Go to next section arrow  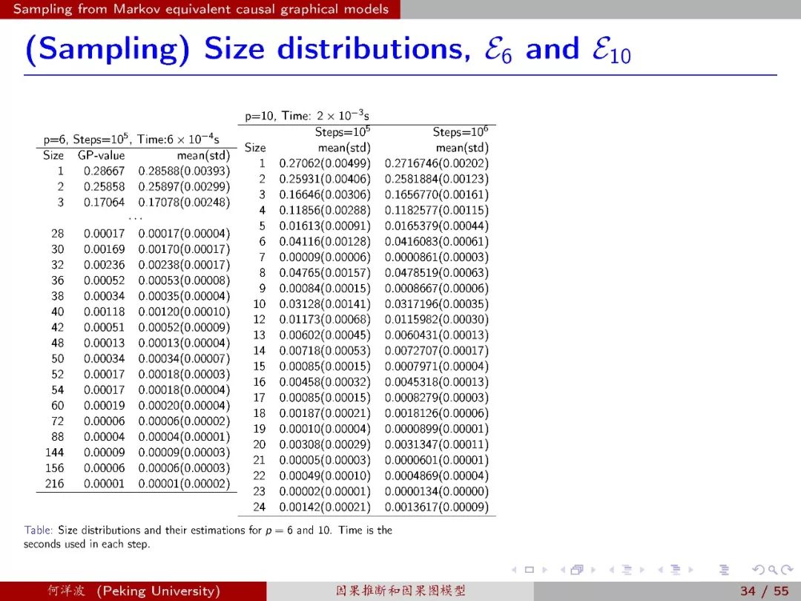pos(690,569)
